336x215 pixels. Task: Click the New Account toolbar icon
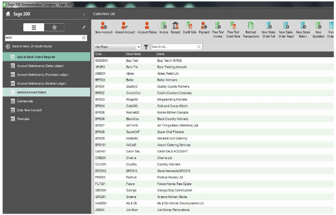[104, 28]
